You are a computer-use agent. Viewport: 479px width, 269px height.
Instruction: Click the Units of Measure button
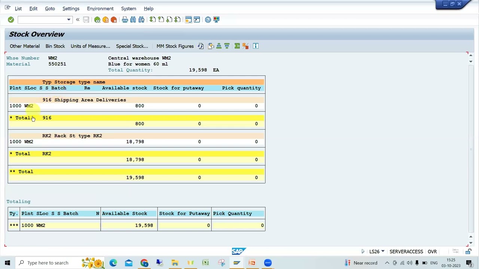(91, 46)
